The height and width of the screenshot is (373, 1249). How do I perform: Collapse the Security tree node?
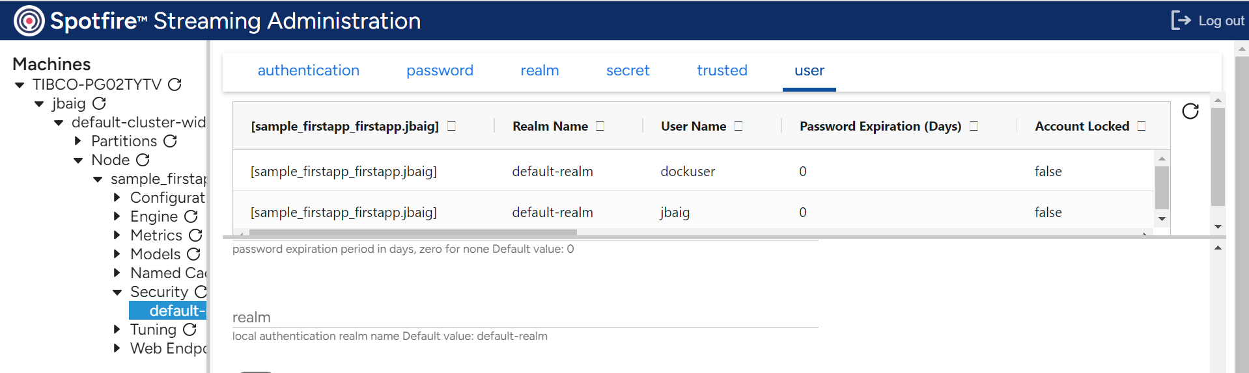click(x=117, y=292)
